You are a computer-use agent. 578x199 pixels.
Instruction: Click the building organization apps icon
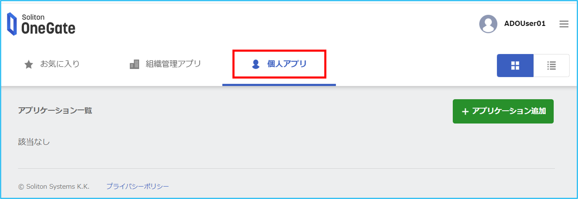(134, 64)
